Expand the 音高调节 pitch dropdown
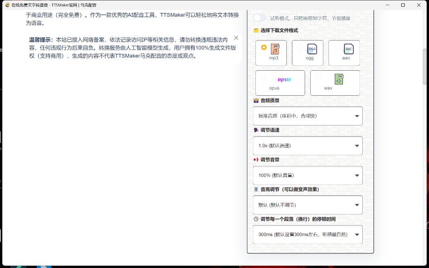Screen dimensions: 429x268 coord(307,205)
